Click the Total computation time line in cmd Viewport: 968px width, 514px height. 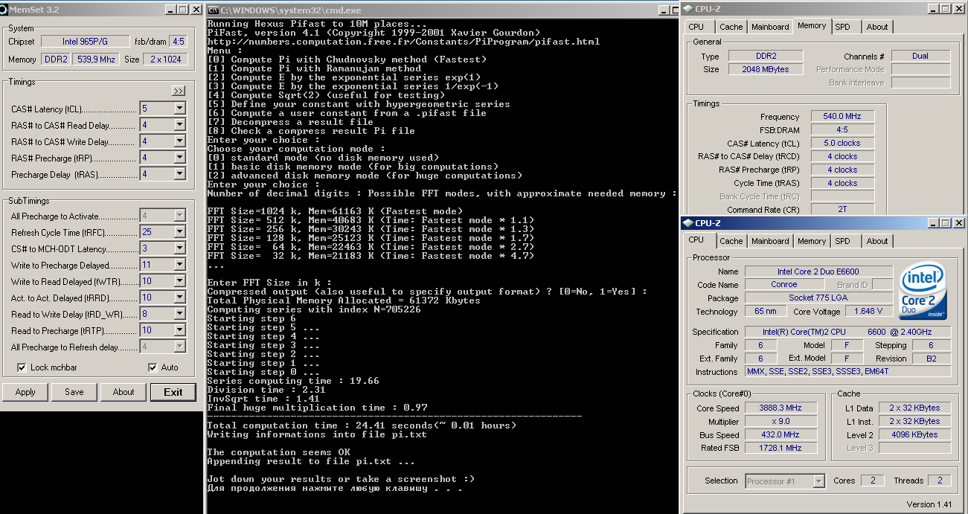(x=361, y=425)
